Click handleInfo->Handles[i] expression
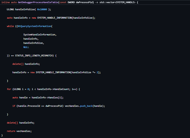 tap(47, 98)
